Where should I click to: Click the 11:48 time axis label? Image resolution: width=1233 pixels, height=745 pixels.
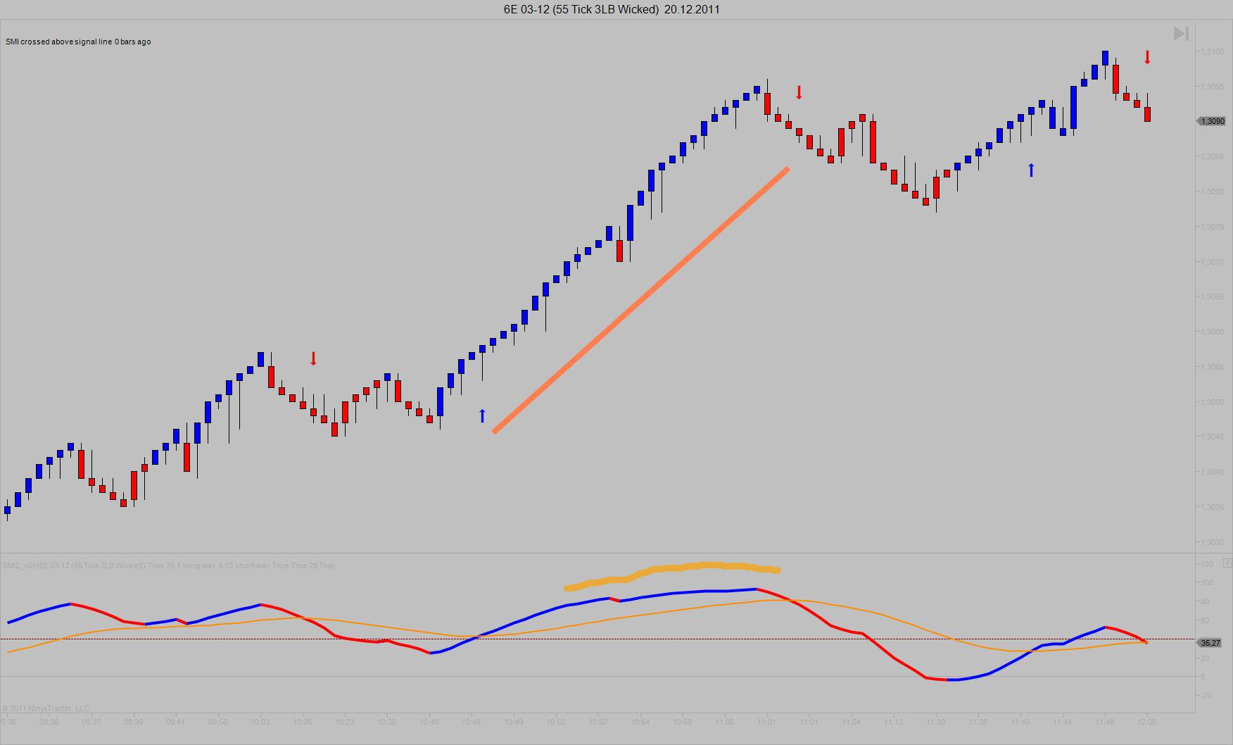1105,722
